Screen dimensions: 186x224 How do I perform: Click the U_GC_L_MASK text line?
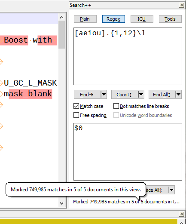(x=30, y=83)
